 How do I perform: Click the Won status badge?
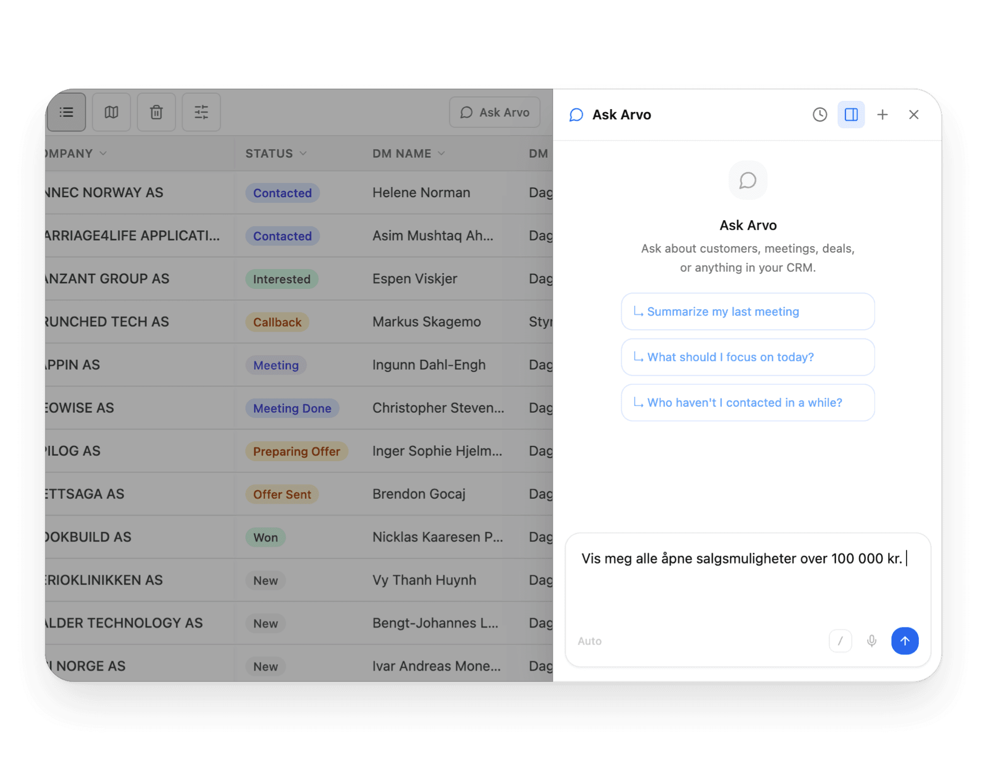coord(265,538)
